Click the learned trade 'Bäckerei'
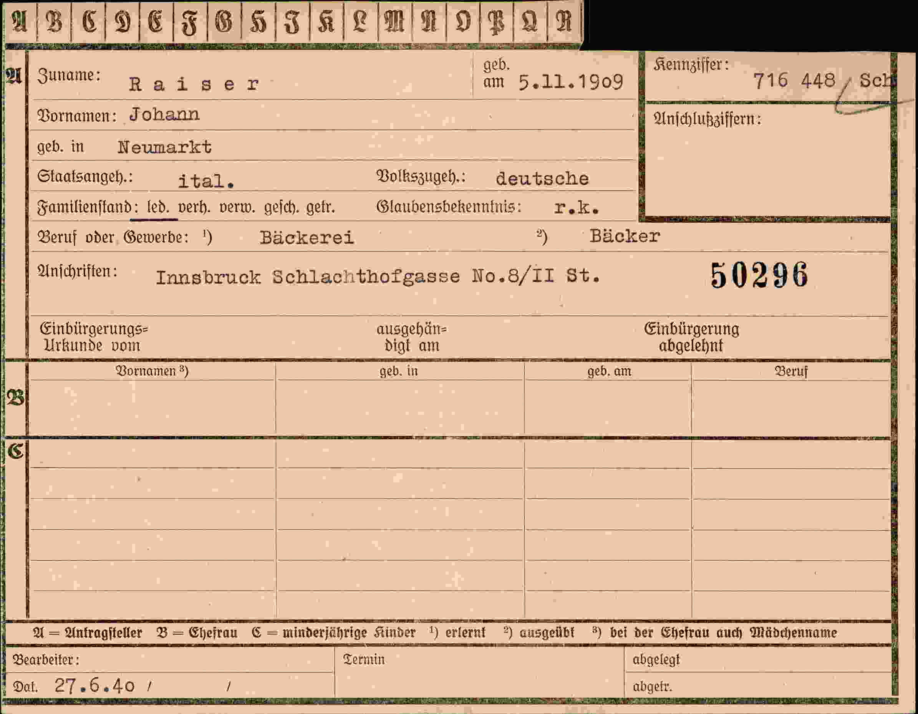The height and width of the screenshot is (714, 918). (x=307, y=238)
